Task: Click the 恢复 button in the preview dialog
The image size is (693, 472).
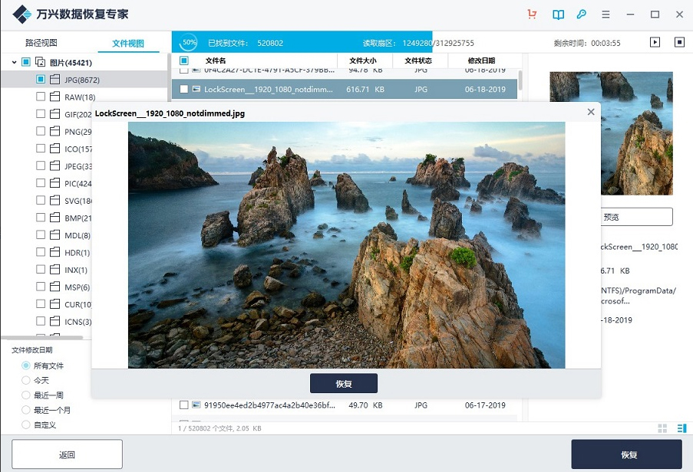Action: tap(343, 382)
